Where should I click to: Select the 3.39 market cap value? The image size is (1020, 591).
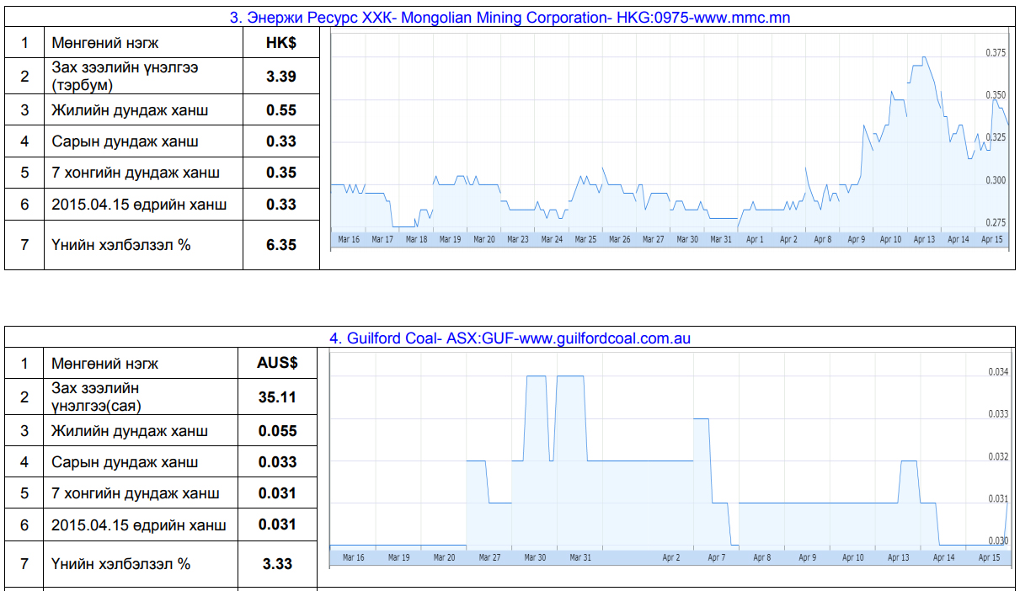[x=280, y=77]
